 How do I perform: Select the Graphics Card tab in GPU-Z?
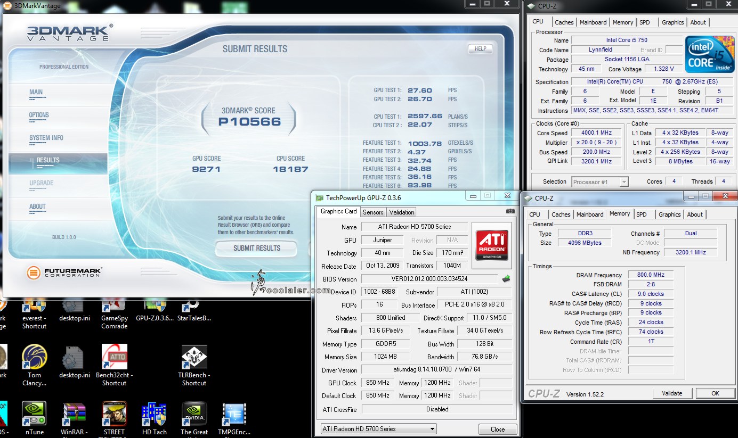(338, 211)
